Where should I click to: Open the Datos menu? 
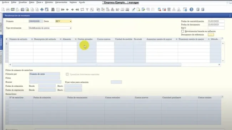(x=32, y=2)
